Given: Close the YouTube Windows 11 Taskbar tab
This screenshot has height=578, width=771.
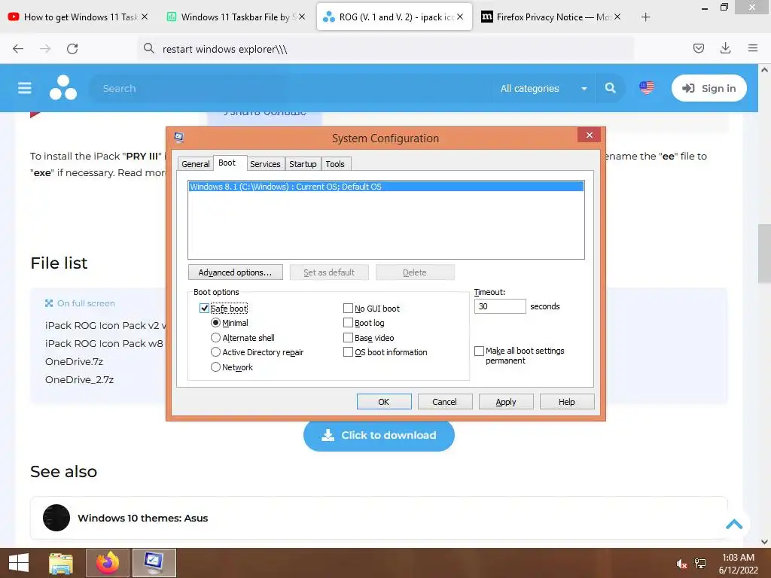Looking at the screenshot, I should coord(145,17).
